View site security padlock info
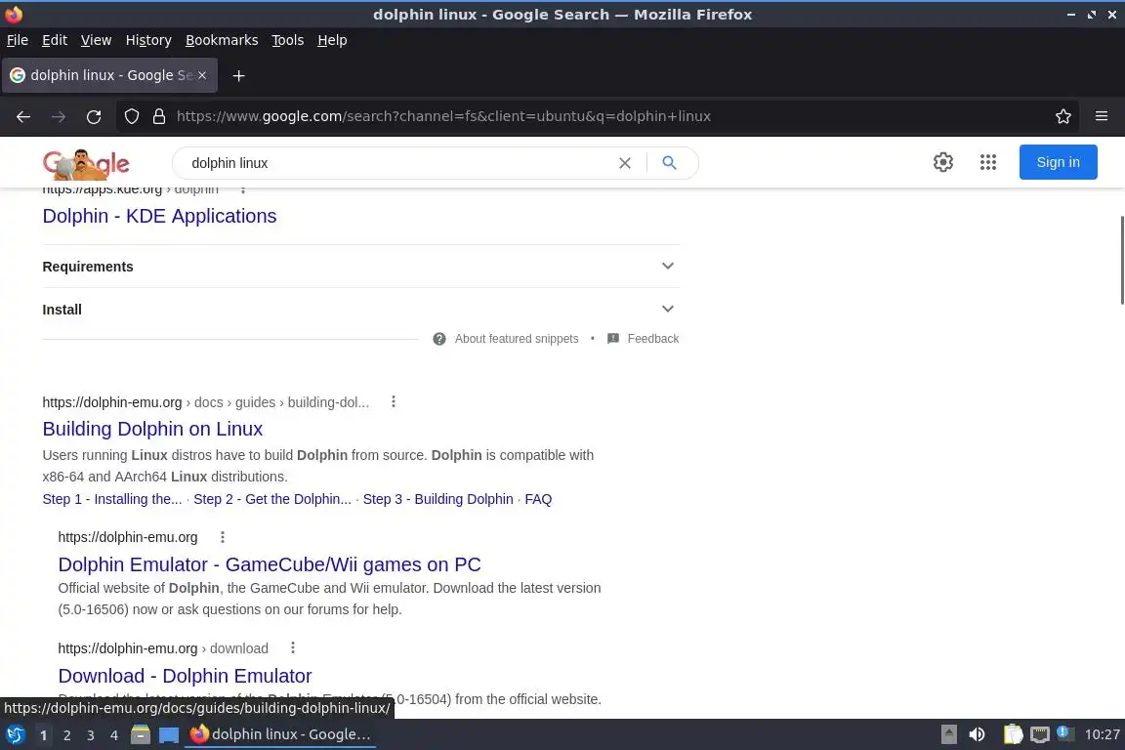Screen dimensions: 1125x750 point(159,116)
